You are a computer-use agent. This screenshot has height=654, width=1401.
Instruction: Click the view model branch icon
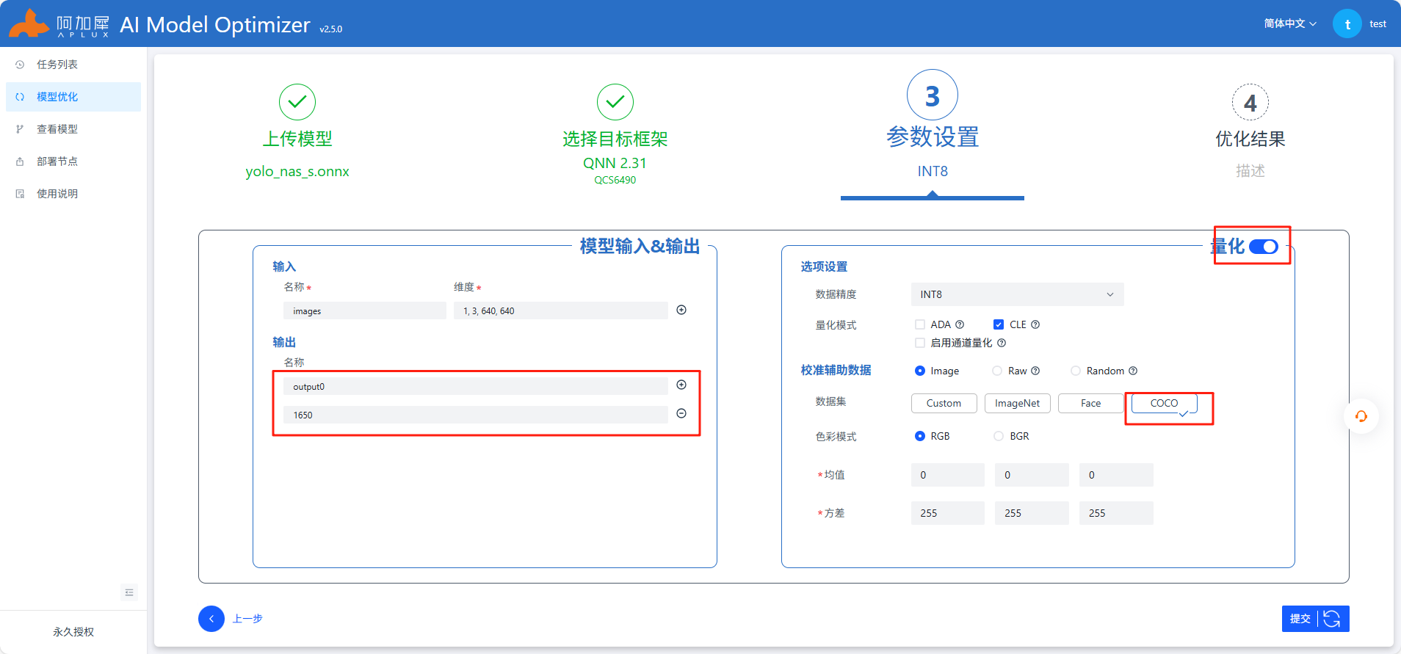(x=20, y=129)
